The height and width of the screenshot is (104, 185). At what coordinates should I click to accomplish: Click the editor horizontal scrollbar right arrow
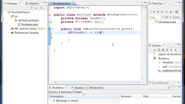click(139, 82)
